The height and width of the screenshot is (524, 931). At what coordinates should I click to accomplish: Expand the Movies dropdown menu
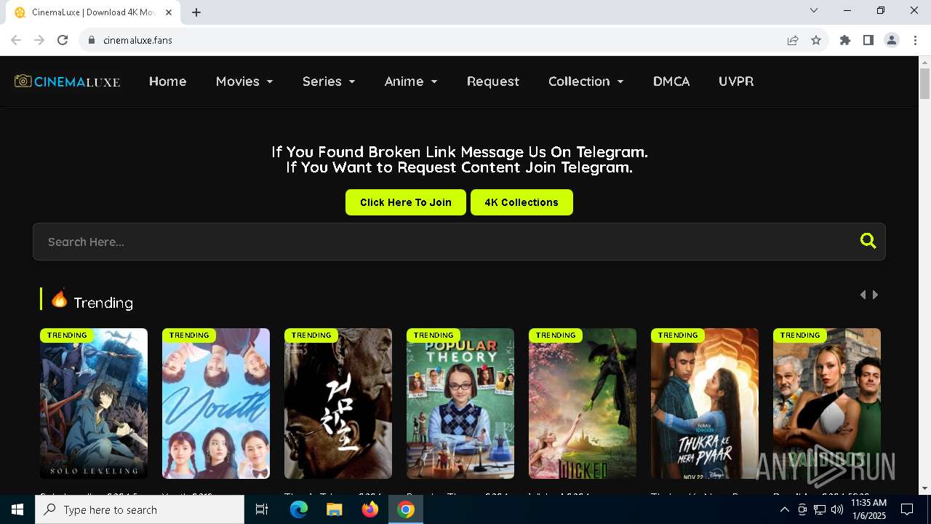244,81
